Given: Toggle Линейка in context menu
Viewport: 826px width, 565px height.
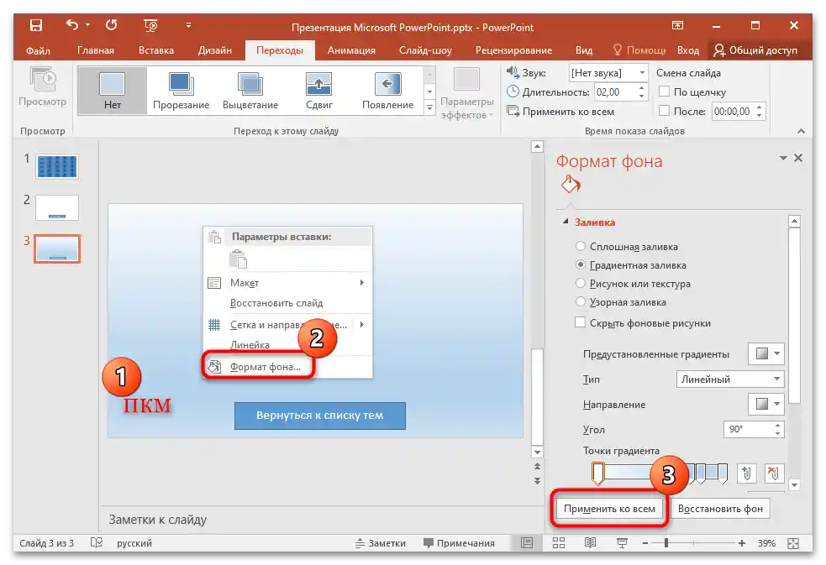Looking at the screenshot, I should click(x=288, y=344).
